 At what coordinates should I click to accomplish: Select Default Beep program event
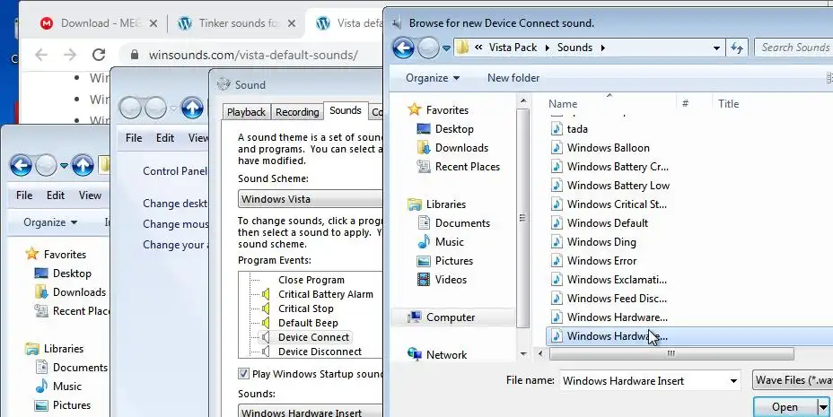[308, 323]
